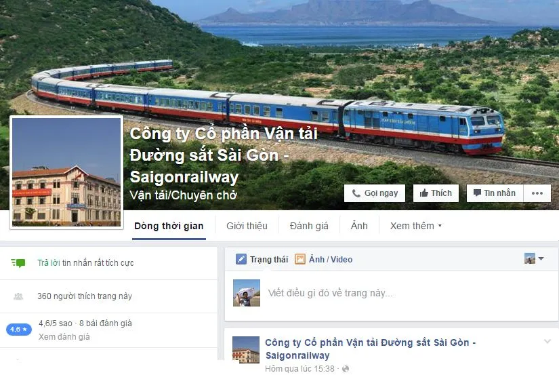Click the phone icon on Gọi ngay

click(356, 193)
